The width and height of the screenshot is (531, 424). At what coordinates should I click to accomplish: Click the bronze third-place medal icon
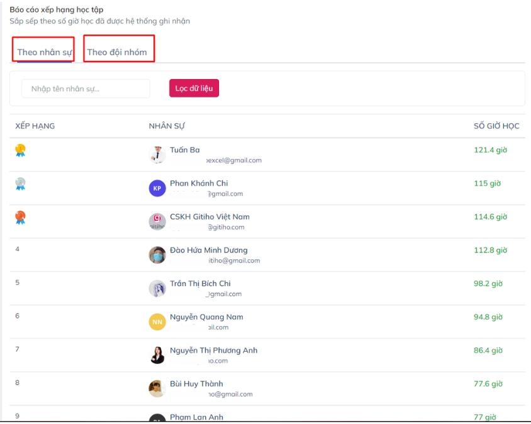click(20, 217)
